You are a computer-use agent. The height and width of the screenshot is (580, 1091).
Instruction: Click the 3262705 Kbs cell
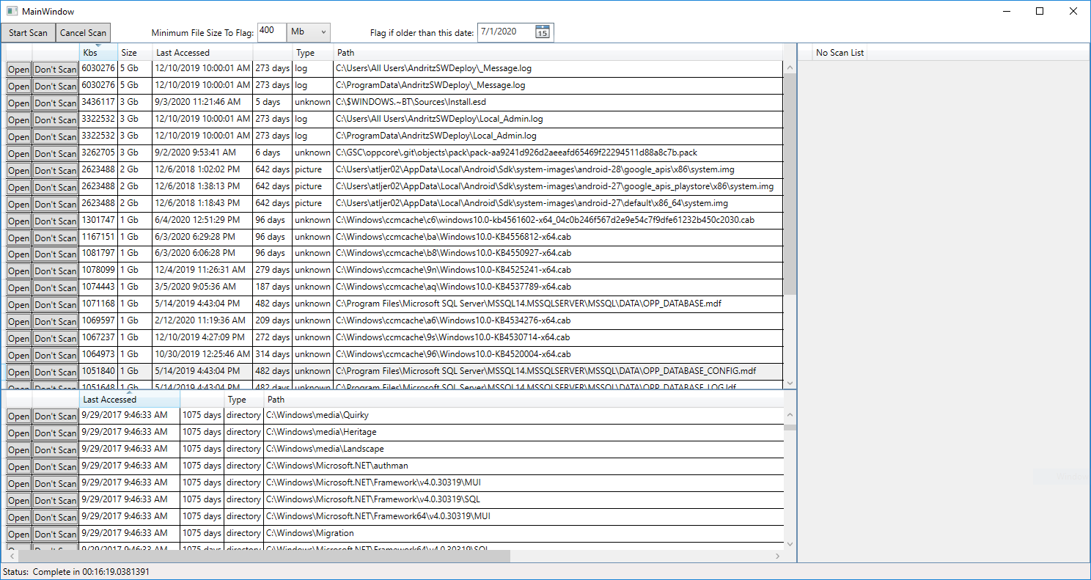98,153
